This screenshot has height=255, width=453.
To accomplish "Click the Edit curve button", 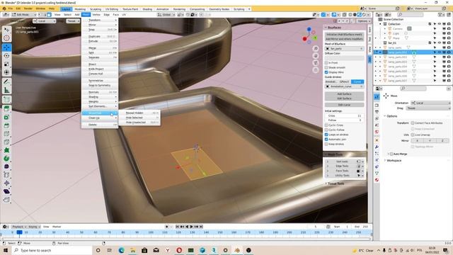I will [345, 105].
